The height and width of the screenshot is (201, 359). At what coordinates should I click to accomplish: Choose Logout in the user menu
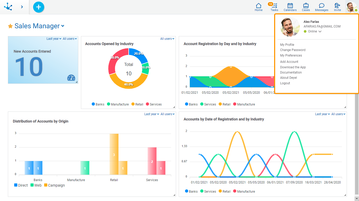[285, 83]
